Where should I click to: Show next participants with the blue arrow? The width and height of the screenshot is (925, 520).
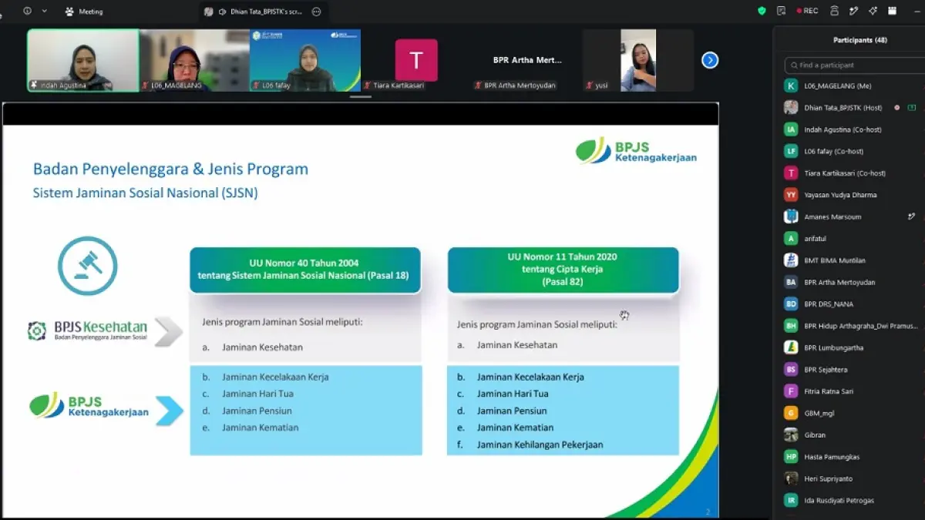point(710,60)
